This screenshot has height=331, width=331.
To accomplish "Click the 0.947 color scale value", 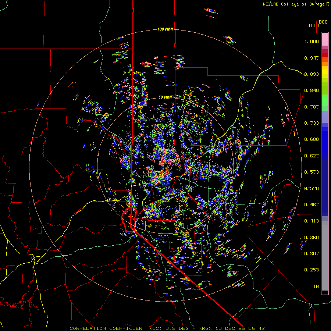I will point(312,58).
